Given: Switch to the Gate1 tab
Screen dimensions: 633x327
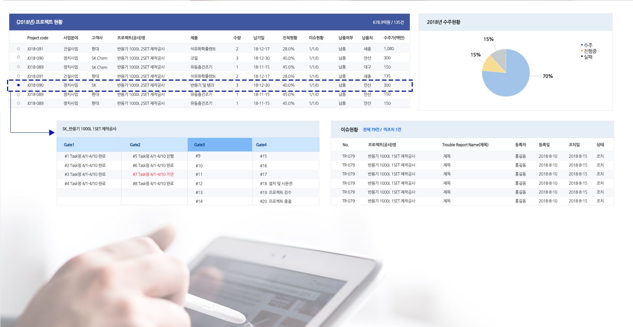Looking at the screenshot, I should (69, 145).
